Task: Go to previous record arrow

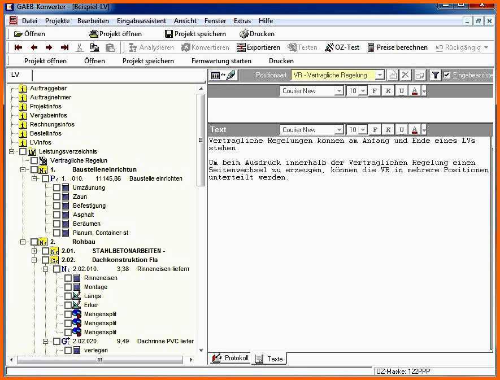Action: [x=34, y=47]
